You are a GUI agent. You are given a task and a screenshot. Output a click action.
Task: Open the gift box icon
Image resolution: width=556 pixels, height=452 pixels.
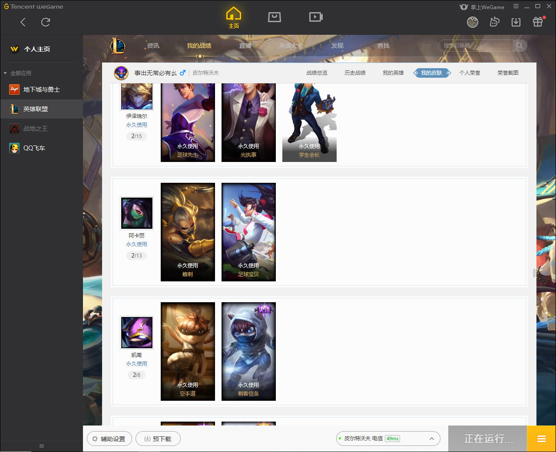[x=538, y=22]
